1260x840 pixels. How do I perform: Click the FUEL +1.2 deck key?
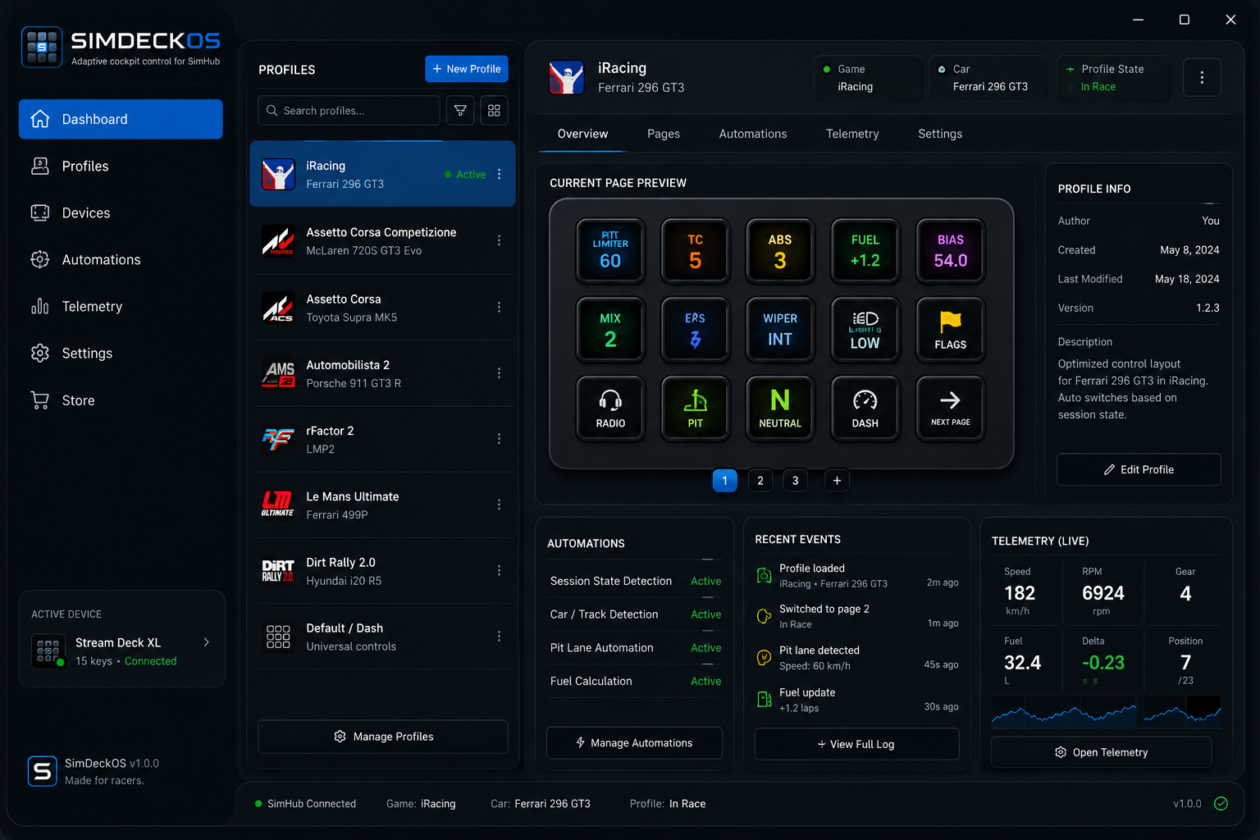[865, 251]
